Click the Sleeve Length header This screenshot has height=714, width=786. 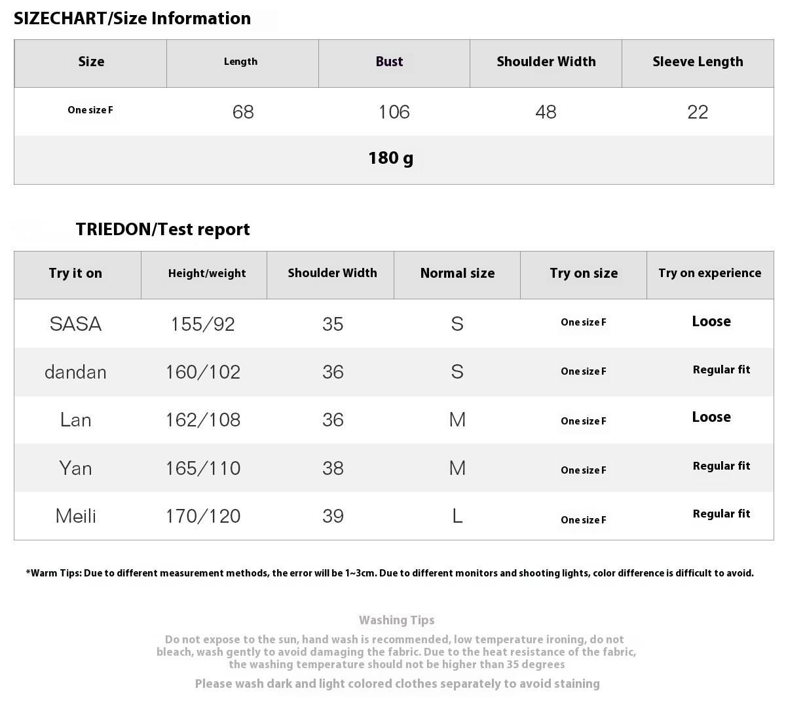[x=698, y=63]
